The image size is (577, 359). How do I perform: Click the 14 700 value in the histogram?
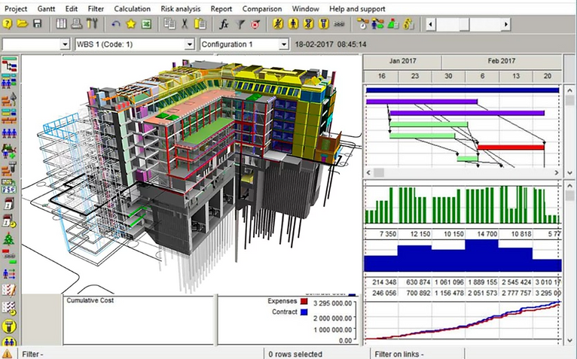487,234
